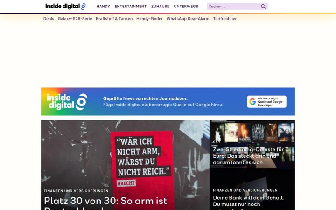Click the Google G logo in banner

pos(252,102)
